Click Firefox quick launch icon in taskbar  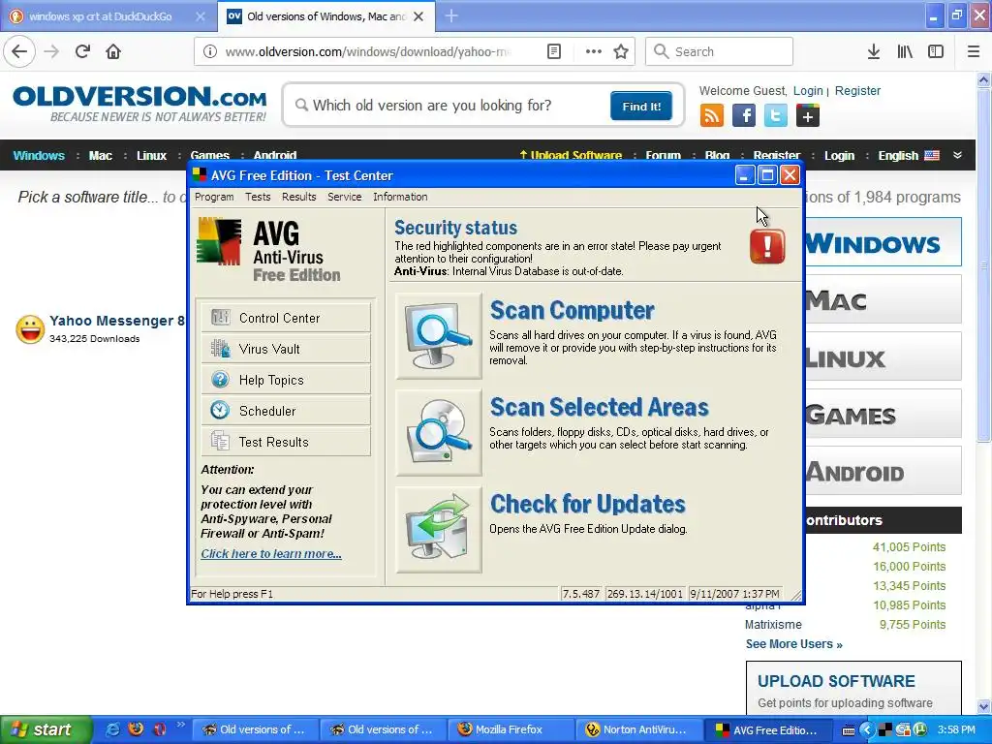tap(136, 729)
